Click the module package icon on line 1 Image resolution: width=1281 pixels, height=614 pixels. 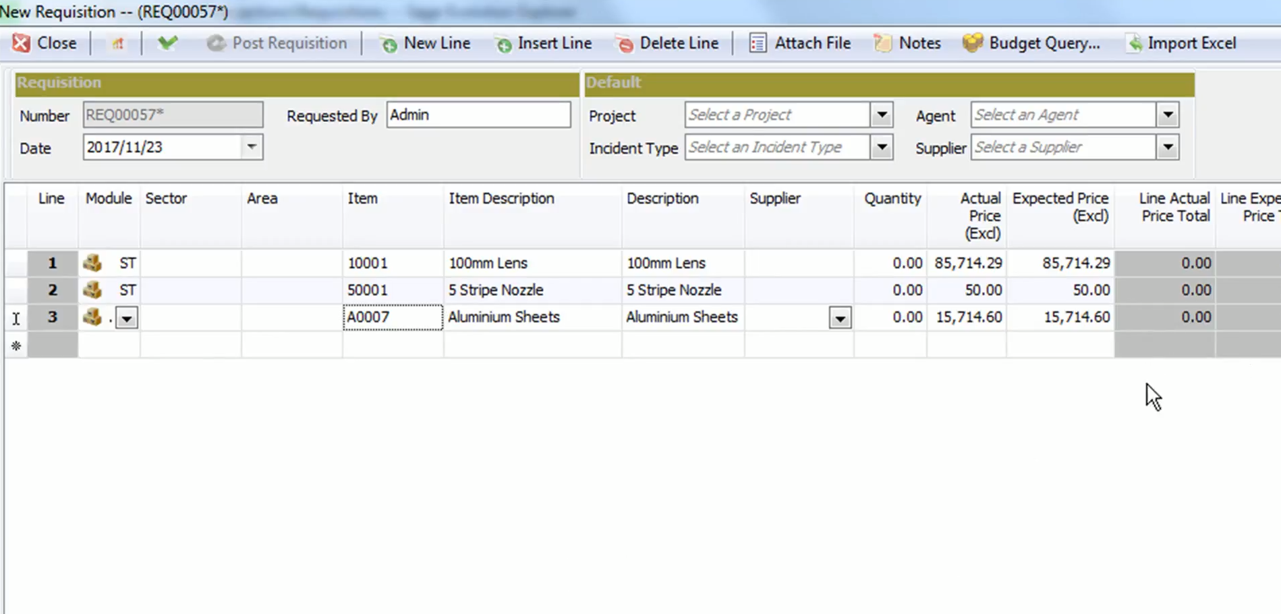pos(92,263)
